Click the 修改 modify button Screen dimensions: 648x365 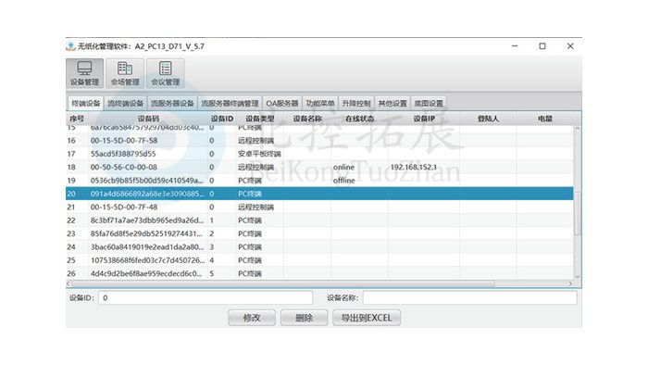tap(252, 318)
